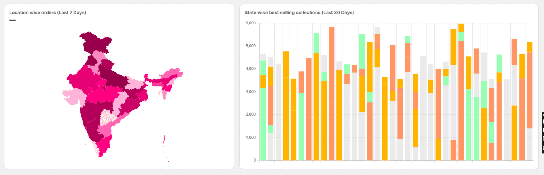Screen dimensions: 544x175
Task: Select the entirely gray third bar in chart
Action: click(x=278, y=112)
